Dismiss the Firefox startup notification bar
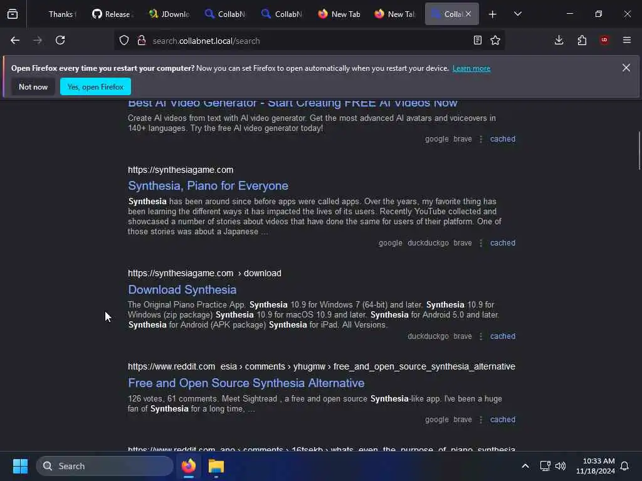 click(x=626, y=68)
